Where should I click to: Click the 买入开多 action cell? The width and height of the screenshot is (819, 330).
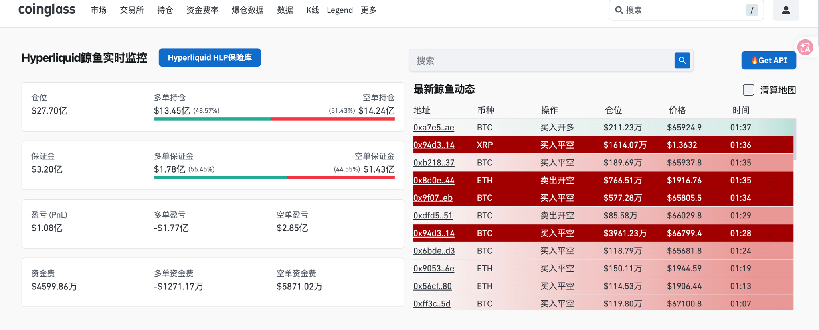coord(557,128)
